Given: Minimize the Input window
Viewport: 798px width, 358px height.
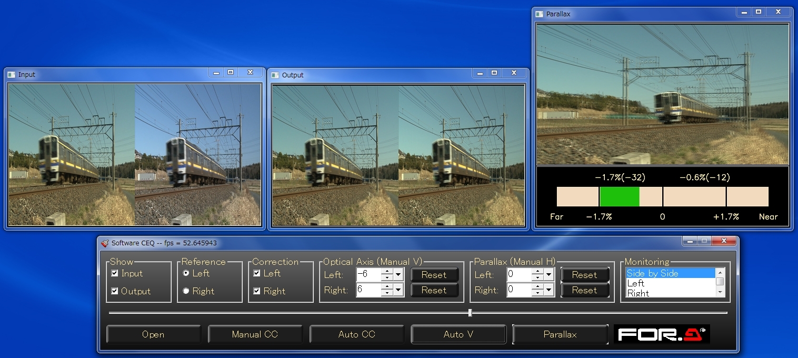Looking at the screenshot, I should pyautogui.click(x=216, y=73).
